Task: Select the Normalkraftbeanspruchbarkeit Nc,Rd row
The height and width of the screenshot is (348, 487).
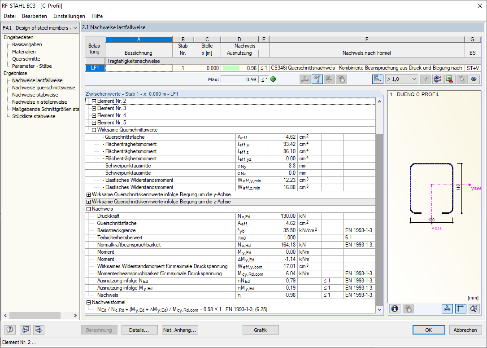Action: pyautogui.click(x=230, y=245)
